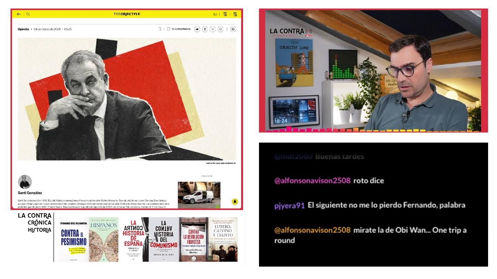Screen dimensions: 497x279
Task: Open author Santi González profile
Action: (x=30, y=193)
